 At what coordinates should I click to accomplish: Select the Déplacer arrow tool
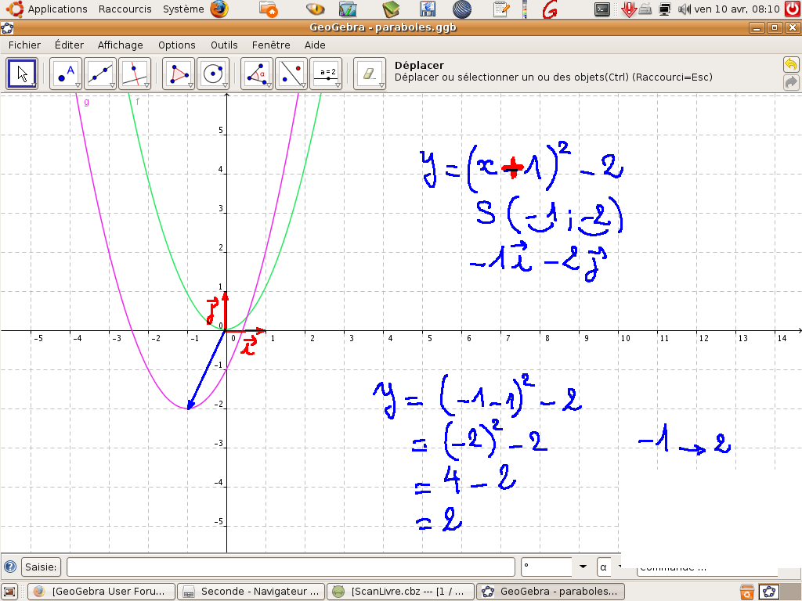pyautogui.click(x=22, y=74)
